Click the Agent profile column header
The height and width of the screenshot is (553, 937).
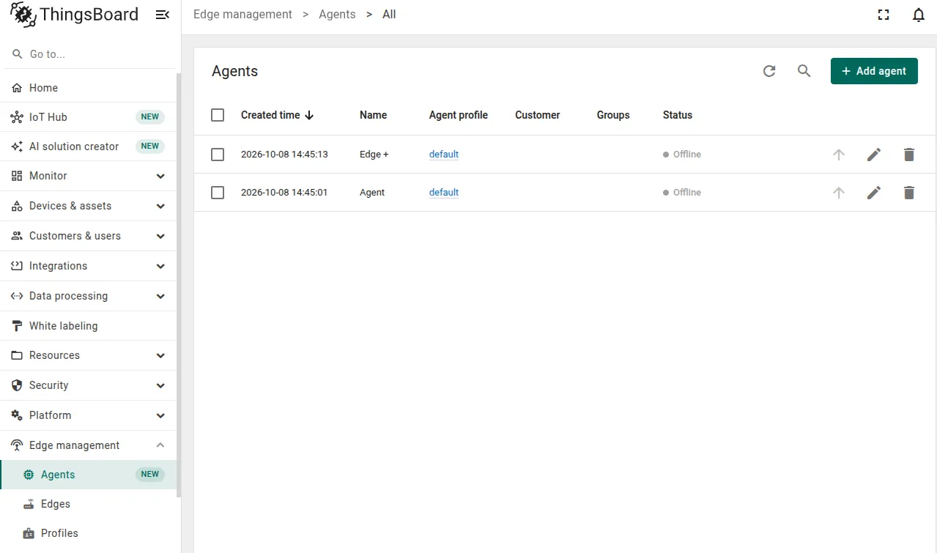(x=459, y=115)
